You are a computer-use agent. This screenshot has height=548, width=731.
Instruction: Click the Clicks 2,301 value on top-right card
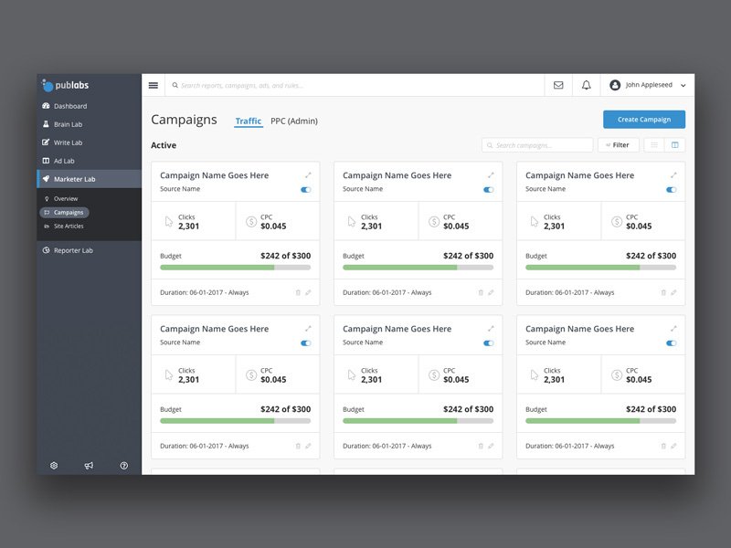[554, 226]
